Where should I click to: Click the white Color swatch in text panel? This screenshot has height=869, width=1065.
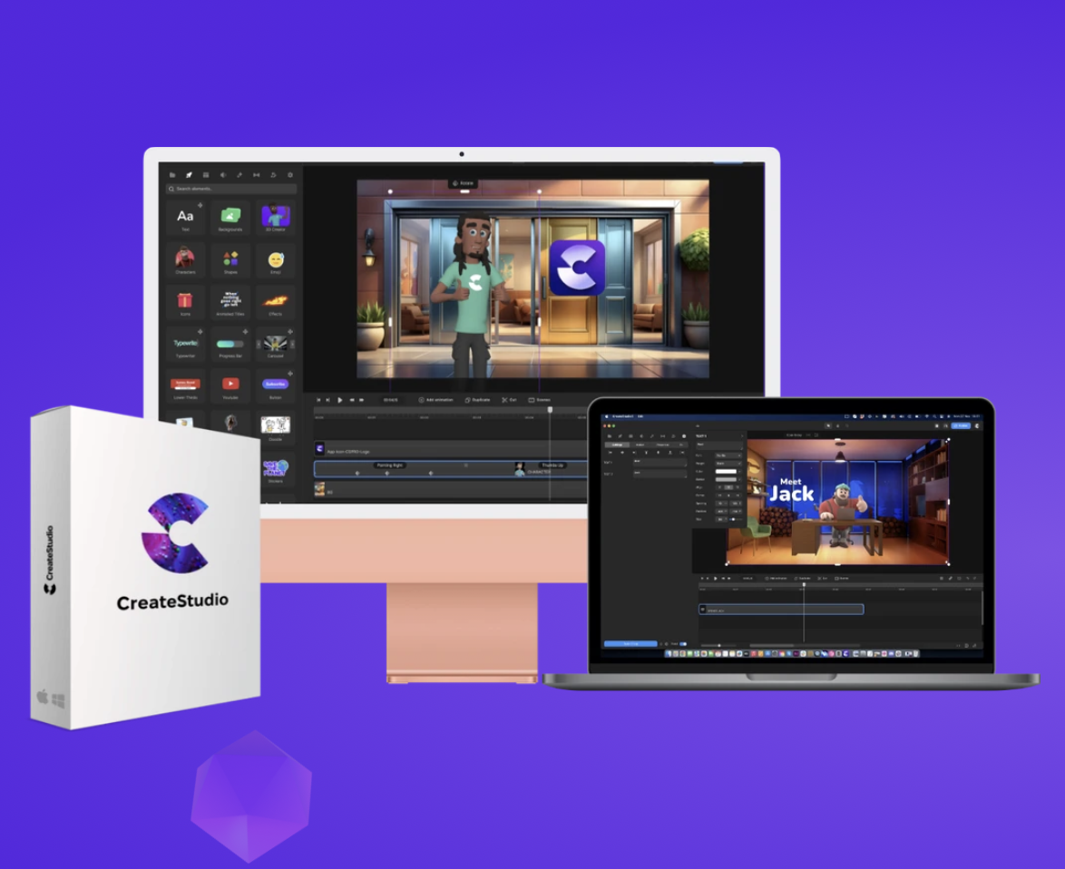(726, 472)
